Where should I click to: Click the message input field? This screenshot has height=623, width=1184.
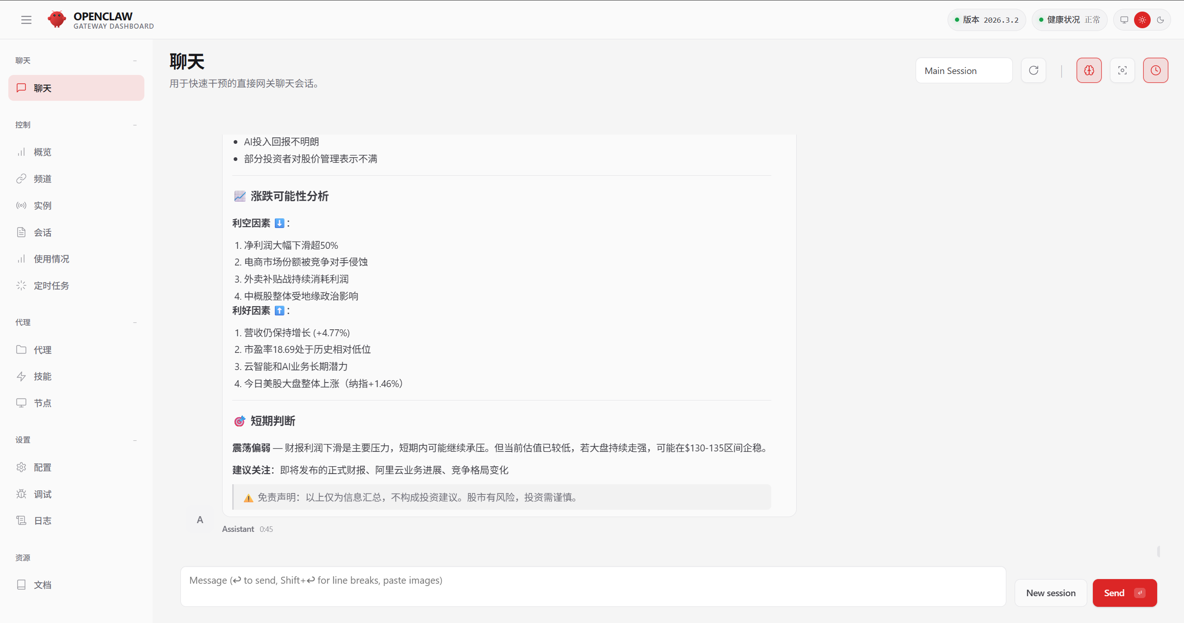click(592, 586)
